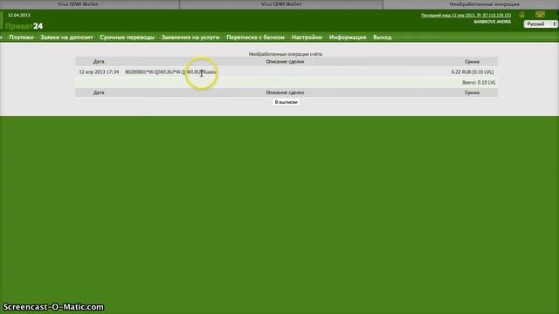
Task: Click the Приват24 logo
Action: [x=24, y=26]
